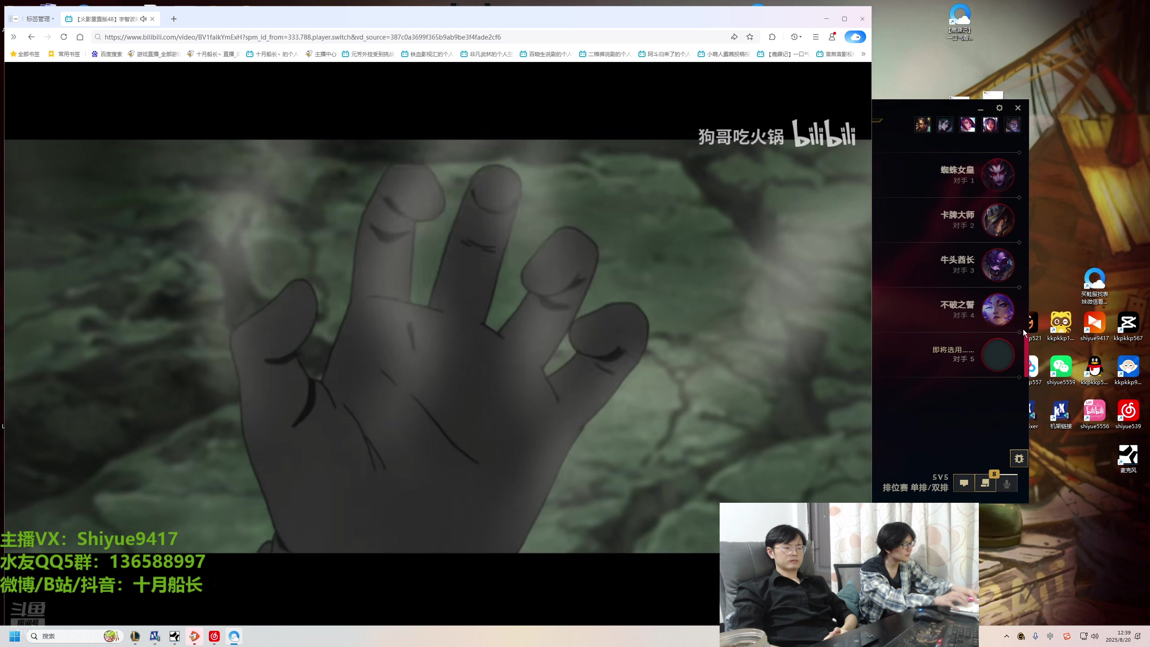
Task: Open the Windows Start menu
Action: (x=14, y=636)
